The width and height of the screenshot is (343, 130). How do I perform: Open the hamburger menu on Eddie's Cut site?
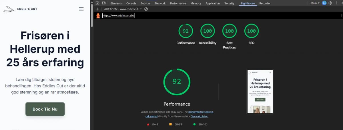81,9
